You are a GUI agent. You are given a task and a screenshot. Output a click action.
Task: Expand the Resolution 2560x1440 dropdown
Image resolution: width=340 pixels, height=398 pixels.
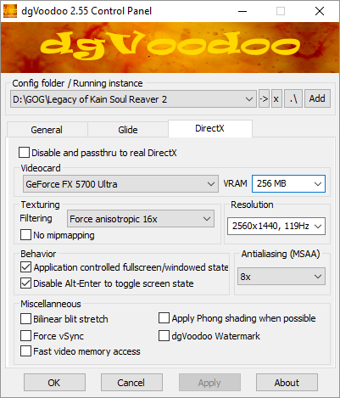(276, 226)
